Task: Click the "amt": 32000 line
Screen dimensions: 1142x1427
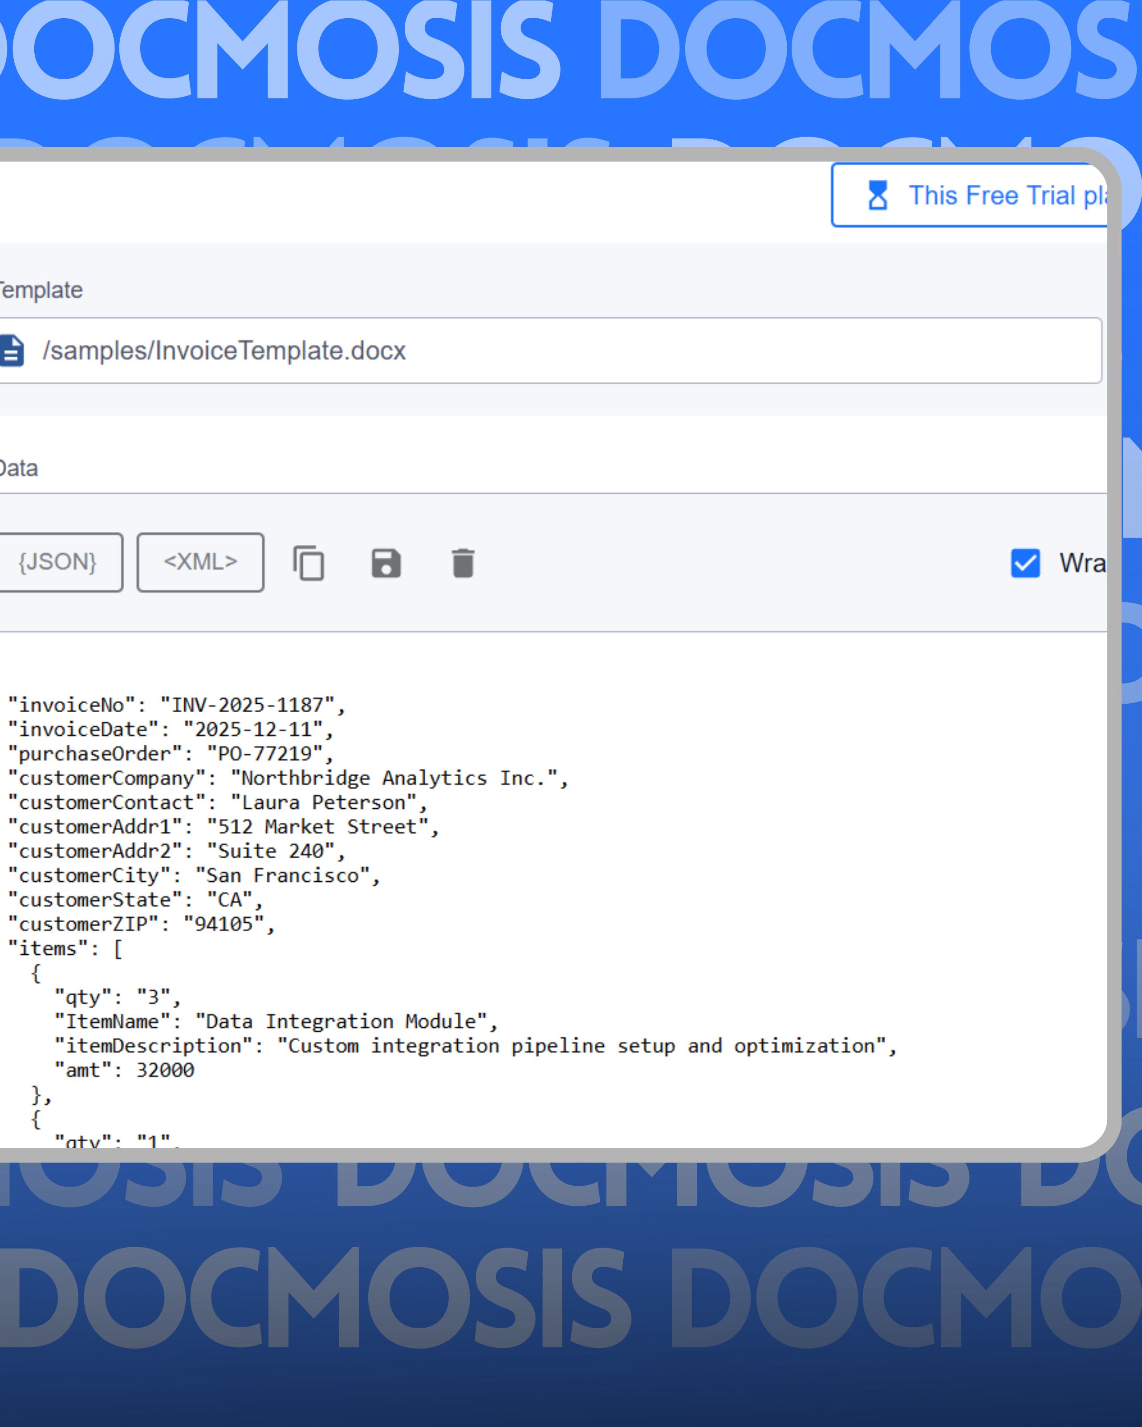Action: point(125,1070)
